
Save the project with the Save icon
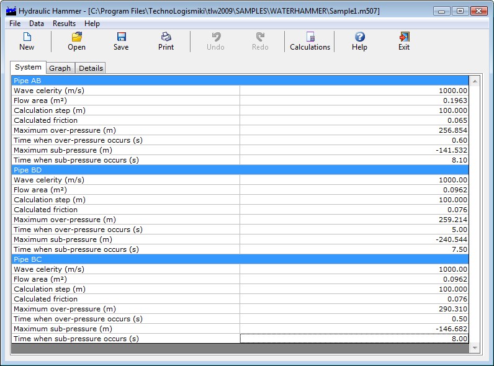coord(121,37)
